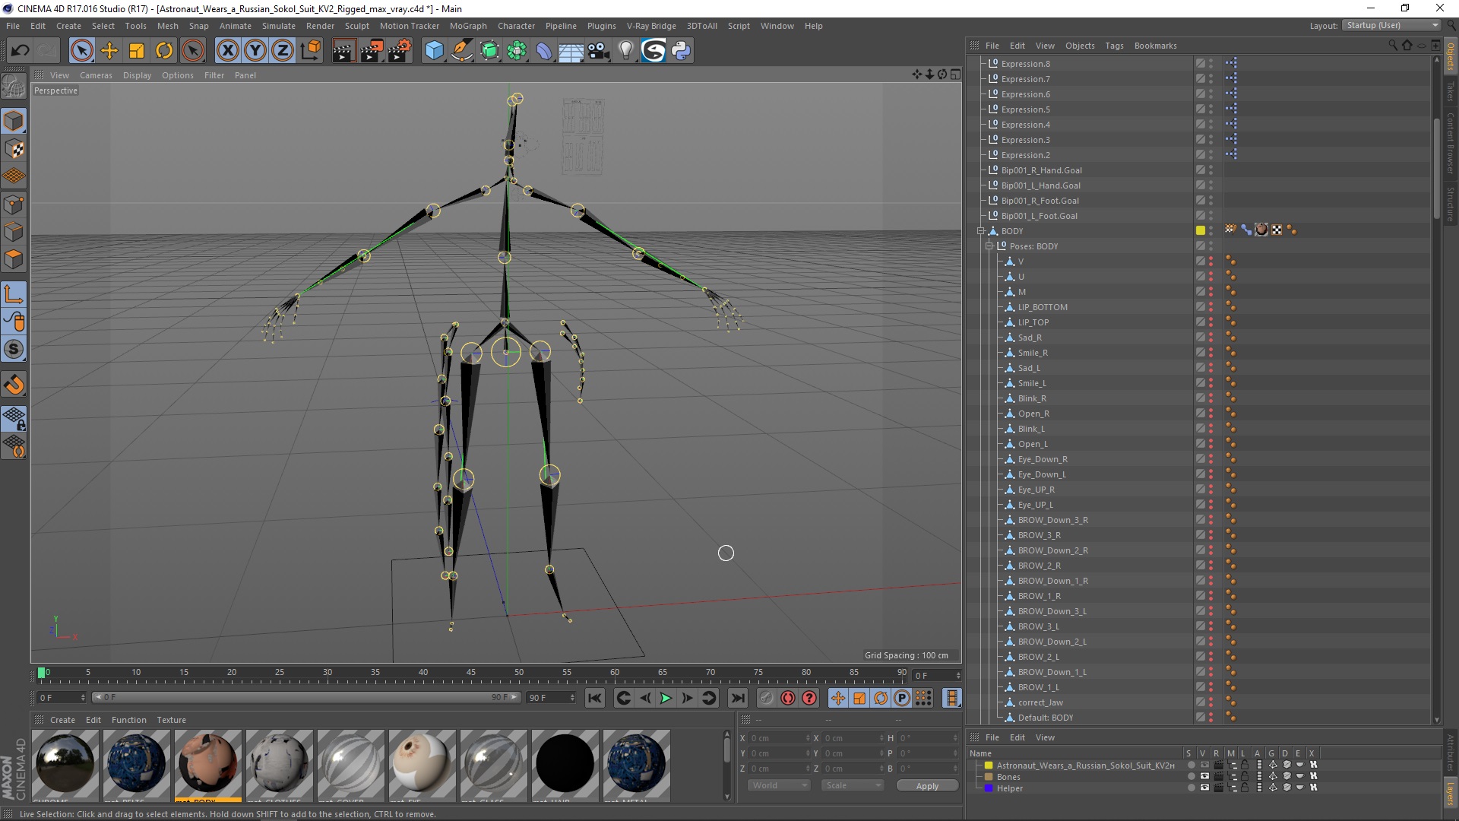The width and height of the screenshot is (1459, 821).
Task: Click the Make Editable icon
Action: pos(14,87)
